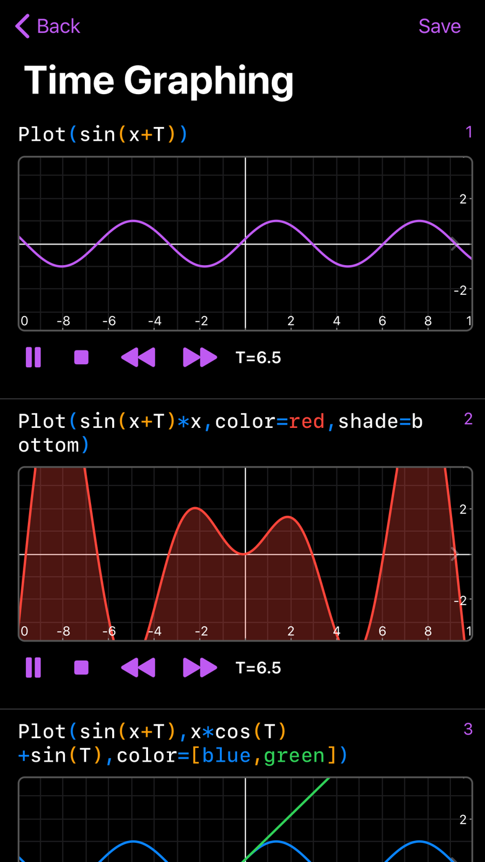
Task: Edit the Plot(sin(x+T)) expression on line 1
Action: (x=103, y=134)
